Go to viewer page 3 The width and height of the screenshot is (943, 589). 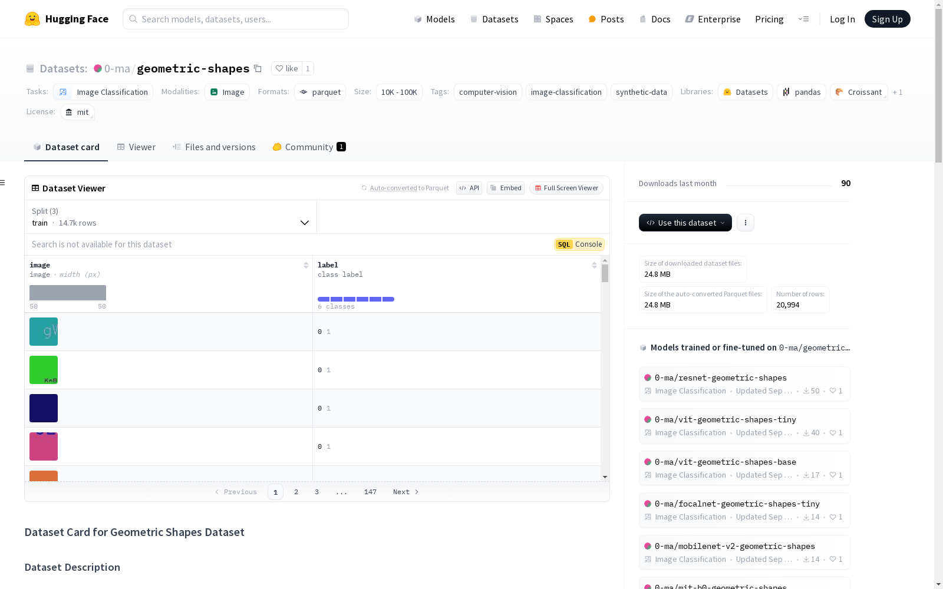[x=316, y=492]
